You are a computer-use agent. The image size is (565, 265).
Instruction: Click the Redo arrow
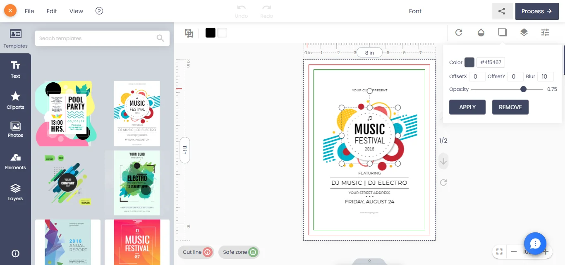(267, 8)
